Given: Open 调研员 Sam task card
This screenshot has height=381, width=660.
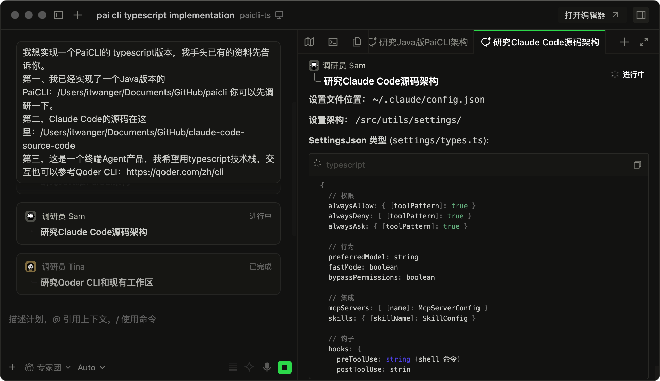Looking at the screenshot, I should 148,224.
